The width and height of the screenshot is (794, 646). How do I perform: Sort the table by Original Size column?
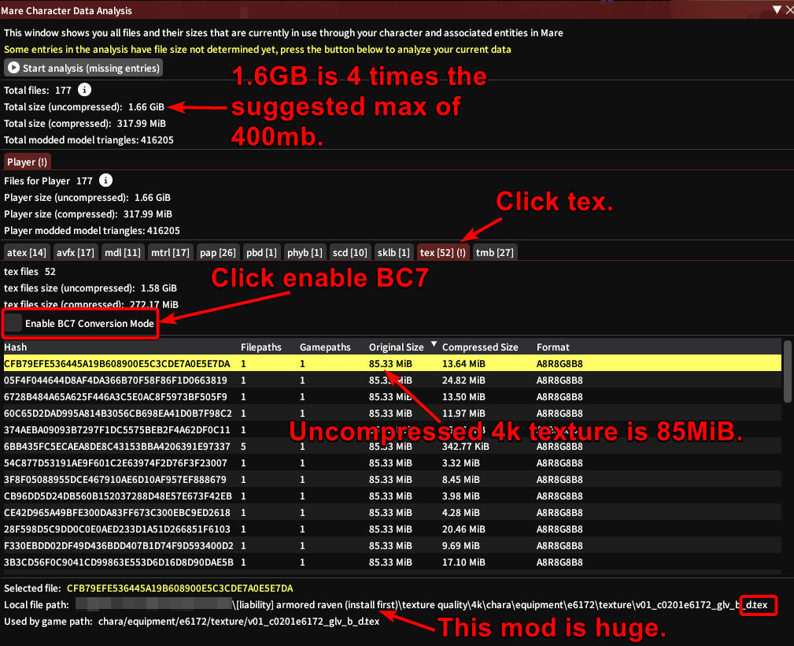(396, 347)
